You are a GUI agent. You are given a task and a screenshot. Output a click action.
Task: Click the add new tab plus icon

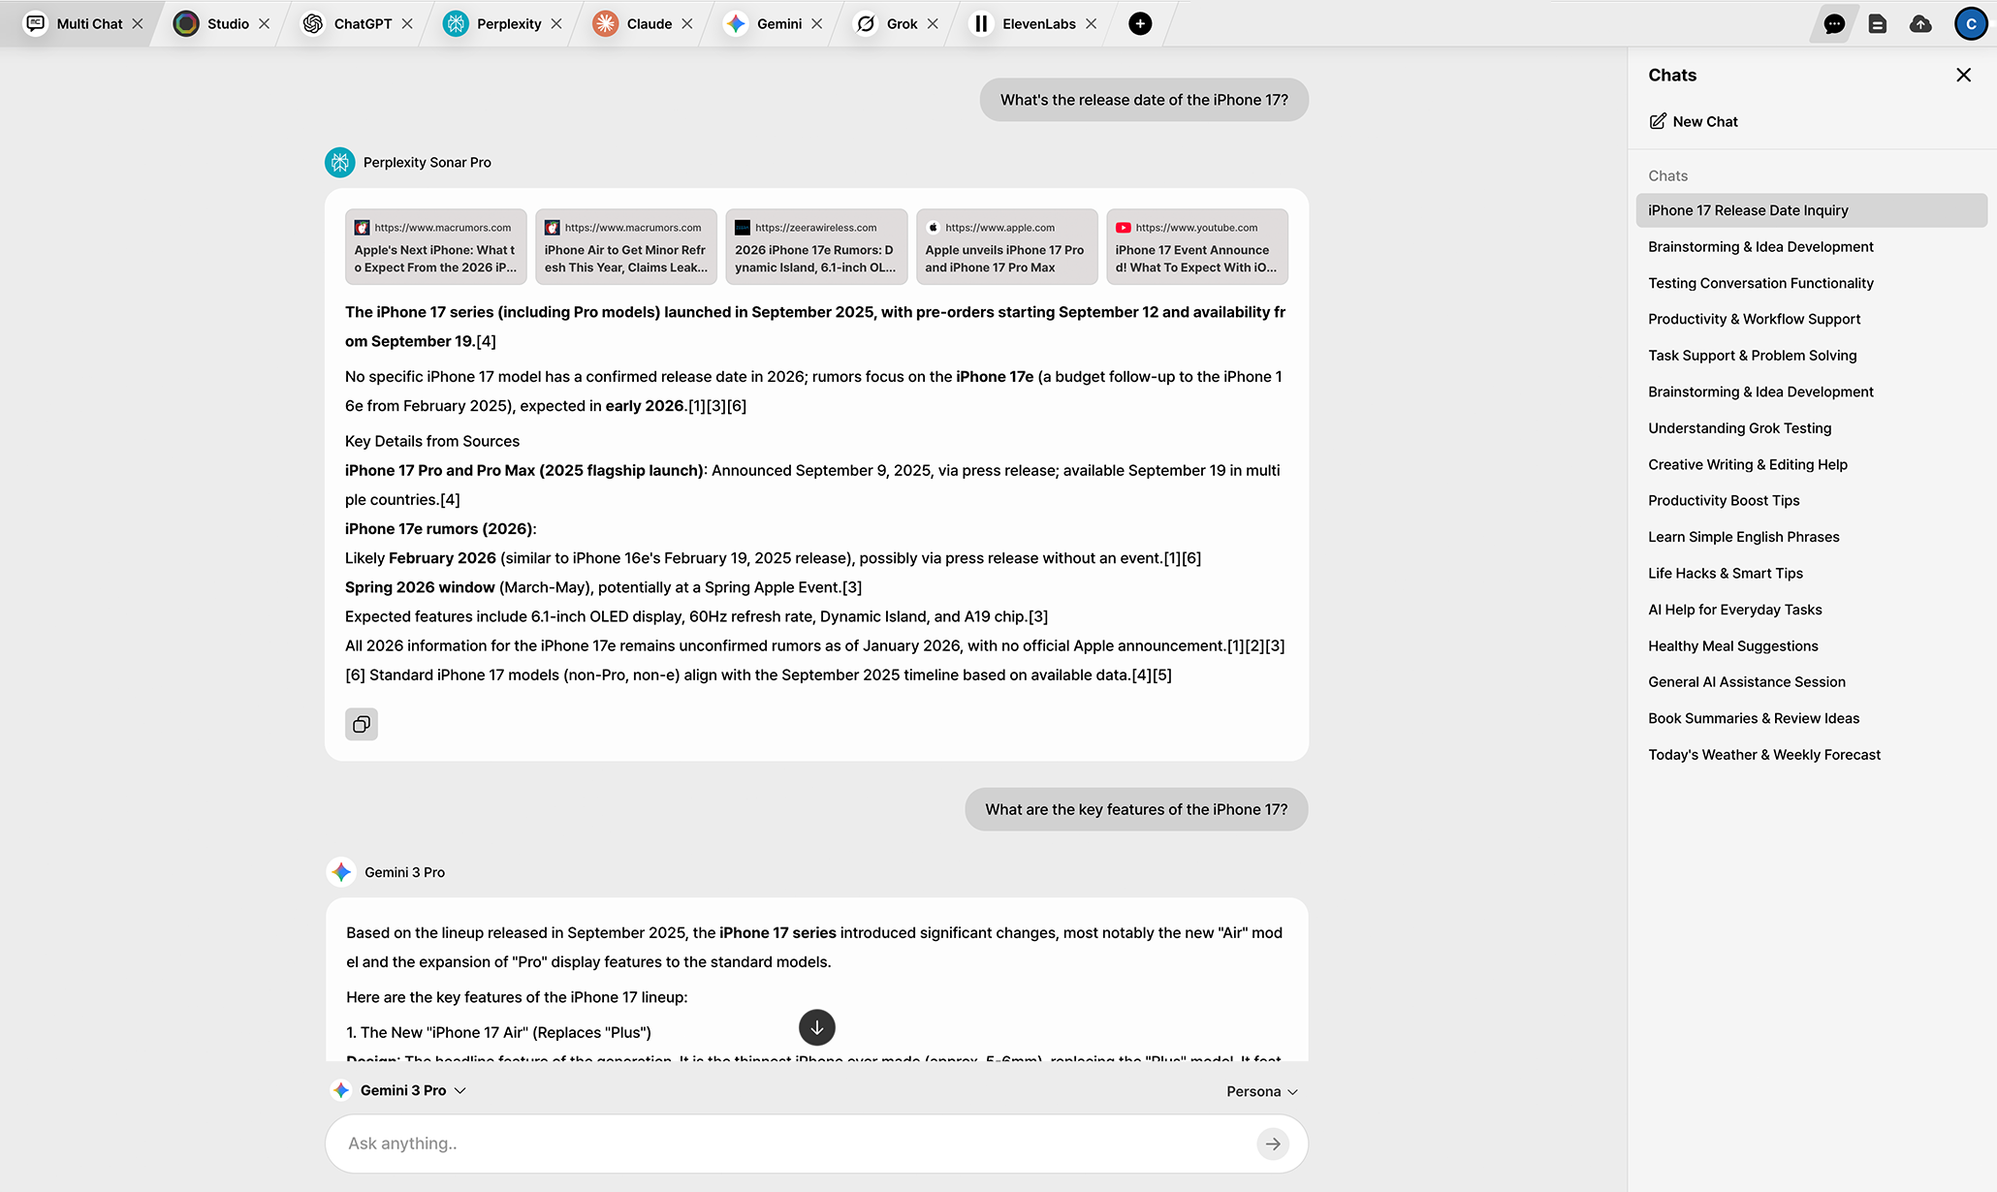point(1140,23)
